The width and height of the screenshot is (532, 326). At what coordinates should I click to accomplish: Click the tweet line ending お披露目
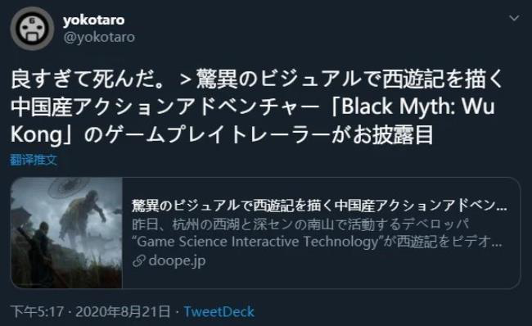click(222, 135)
